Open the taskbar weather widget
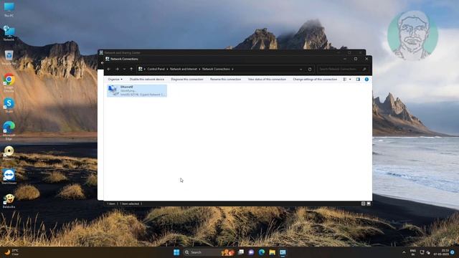The height and width of the screenshot is (258, 459). point(12,252)
